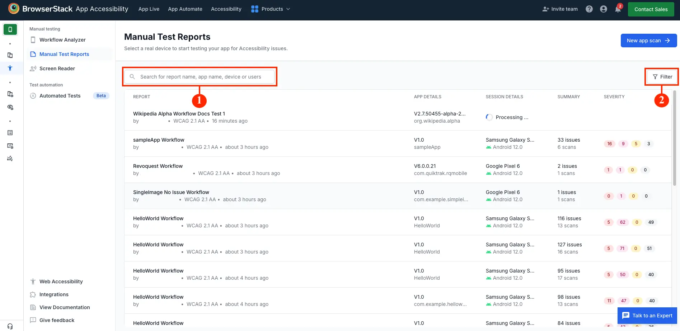Click the red badge 16 in sampleApp row
Screen dimensions: 680x331
[609, 144]
